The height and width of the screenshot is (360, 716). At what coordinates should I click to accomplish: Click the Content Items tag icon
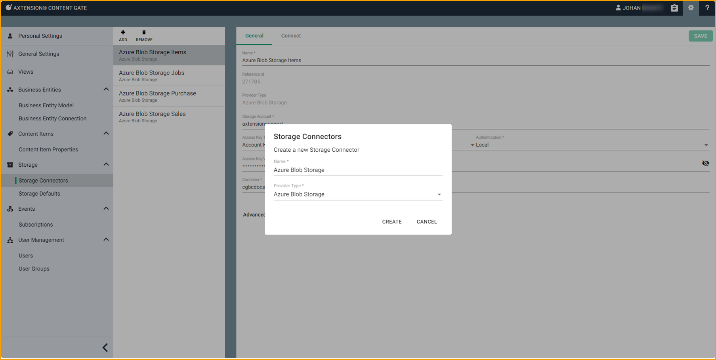point(10,134)
